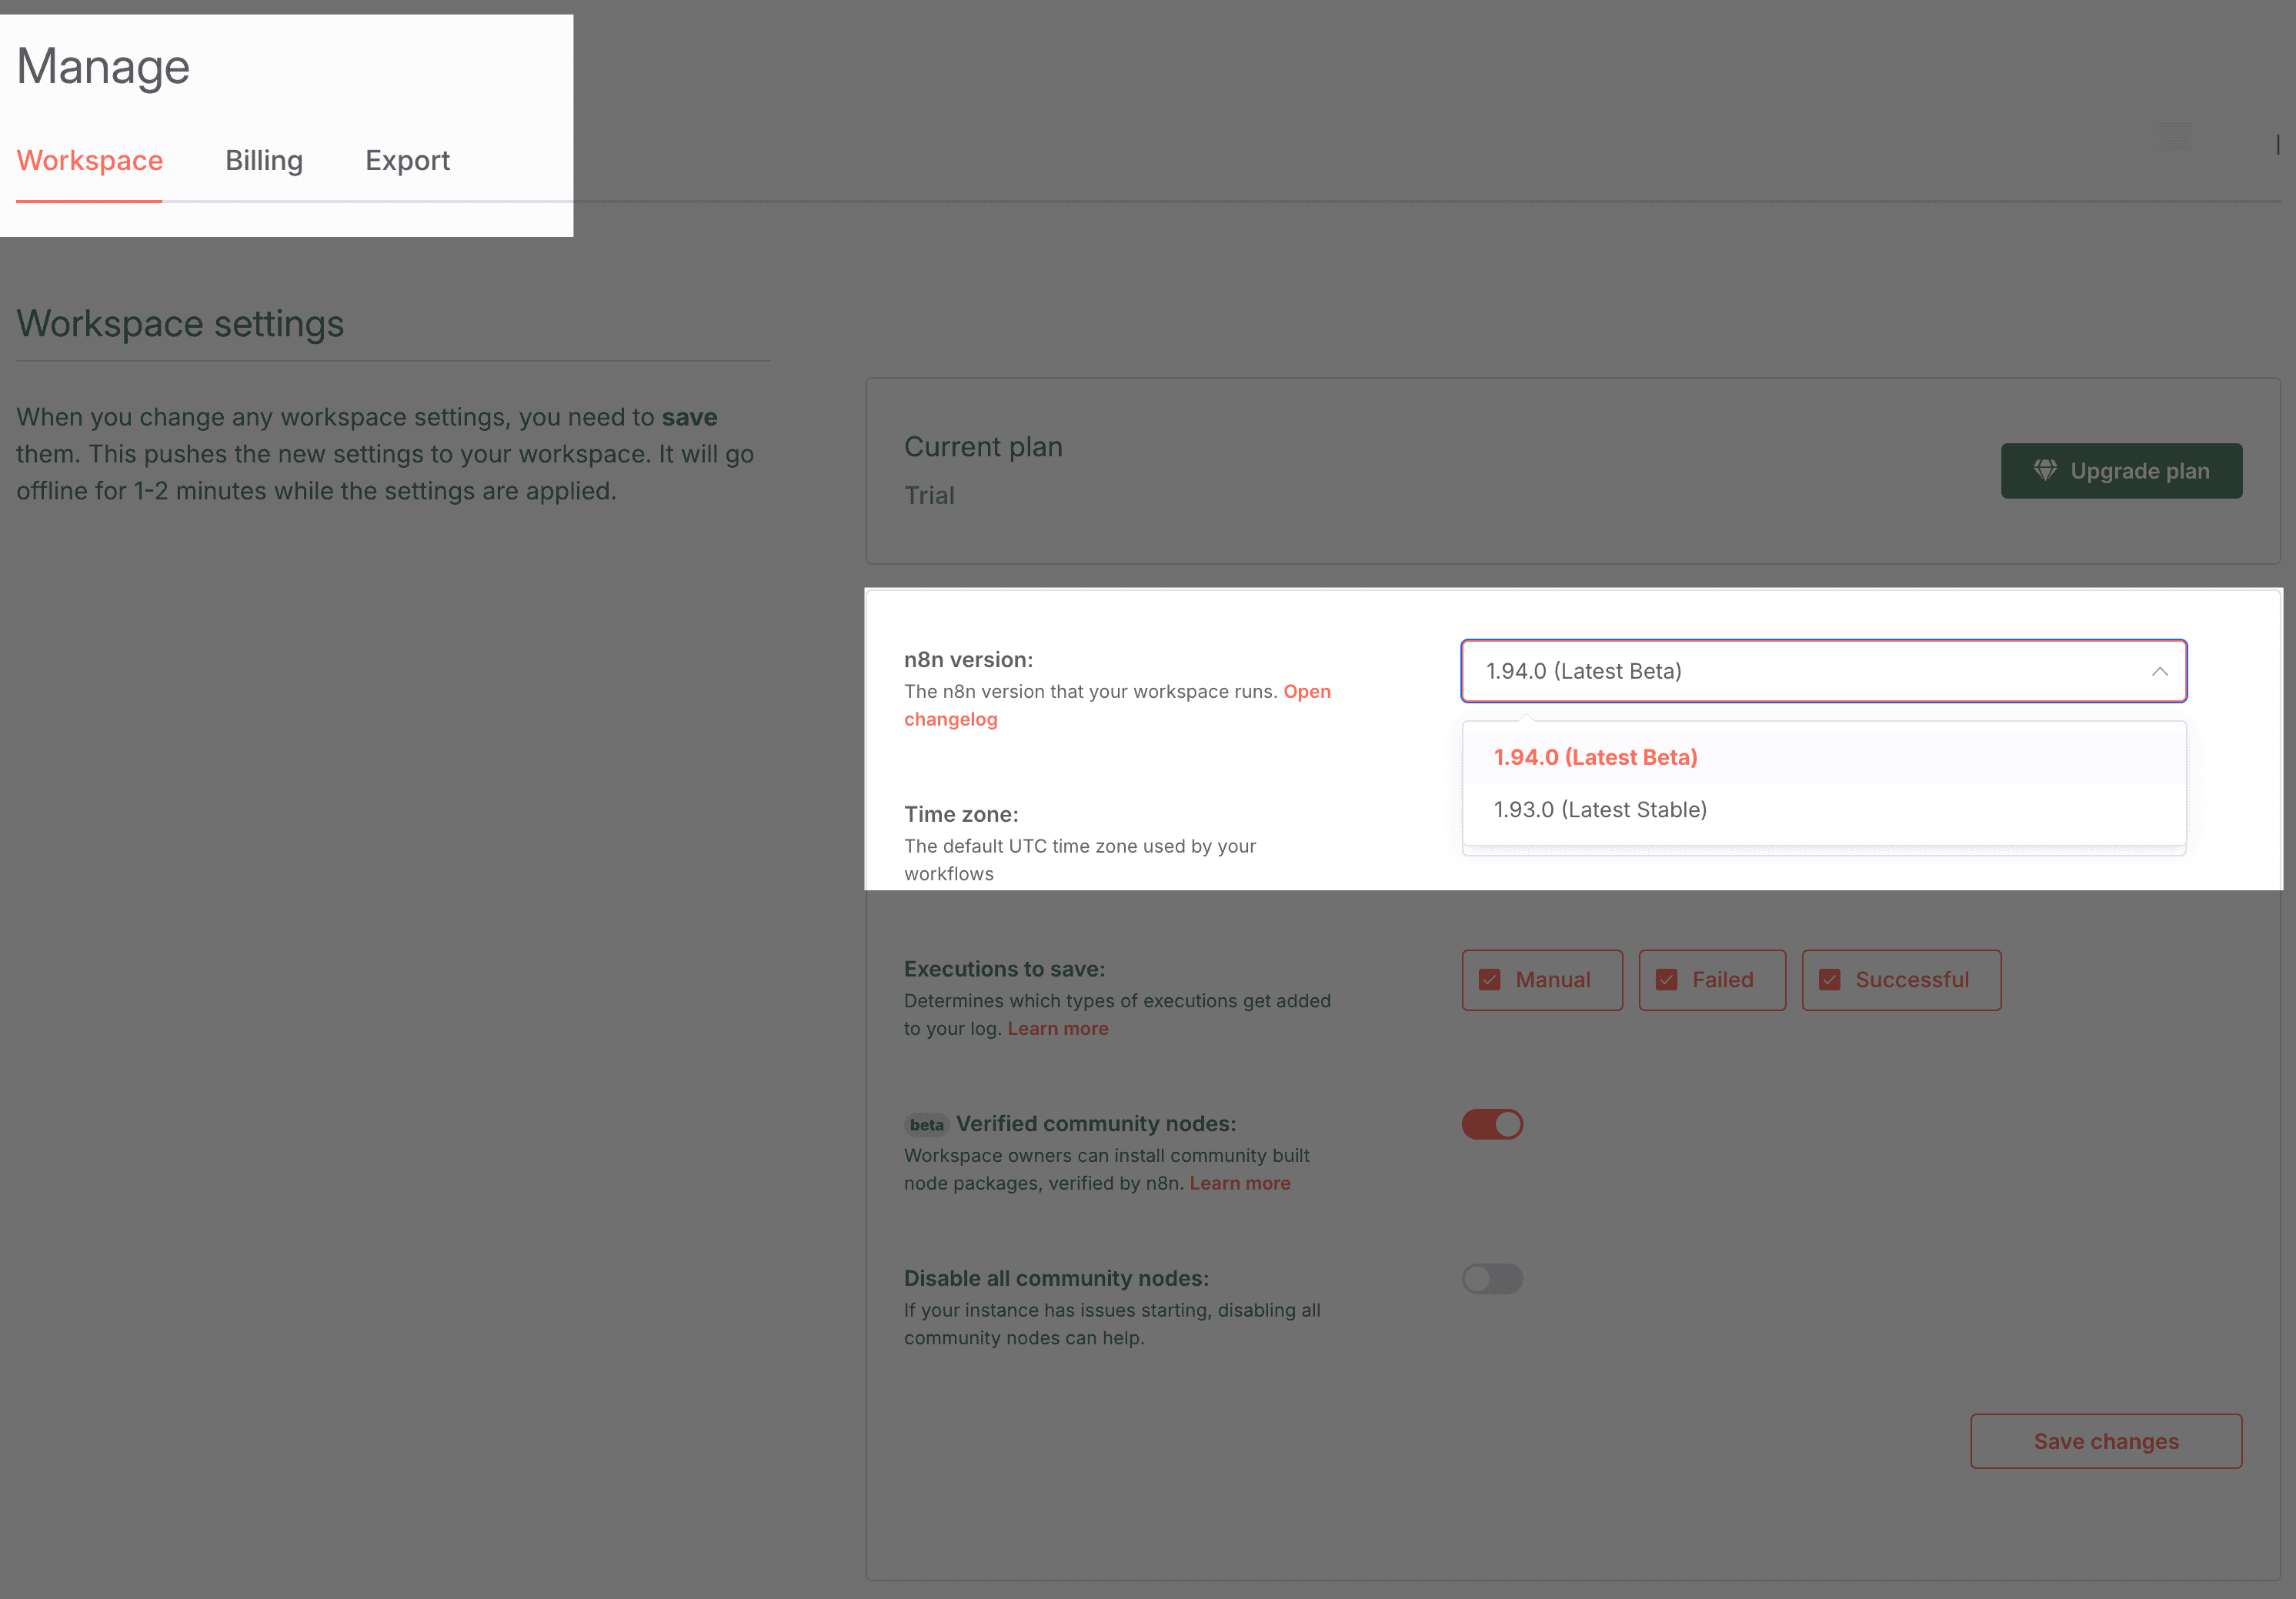The height and width of the screenshot is (1599, 2296).
Task: Click inside the n8n version selector field
Action: [1750, 671]
